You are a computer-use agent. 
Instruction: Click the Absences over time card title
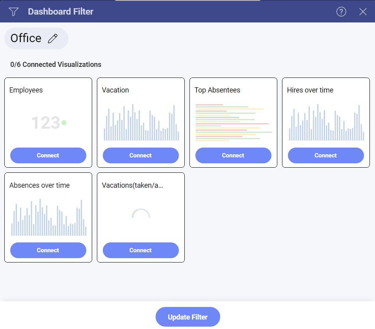39,185
